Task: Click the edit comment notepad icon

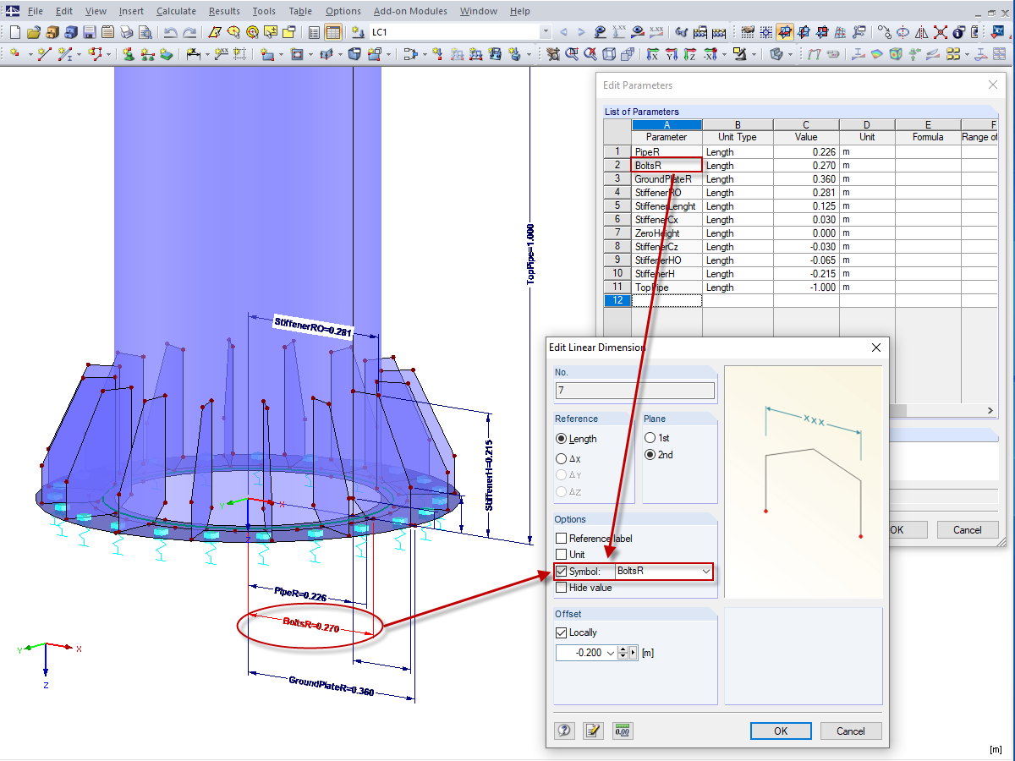Action: click(594, 731)
